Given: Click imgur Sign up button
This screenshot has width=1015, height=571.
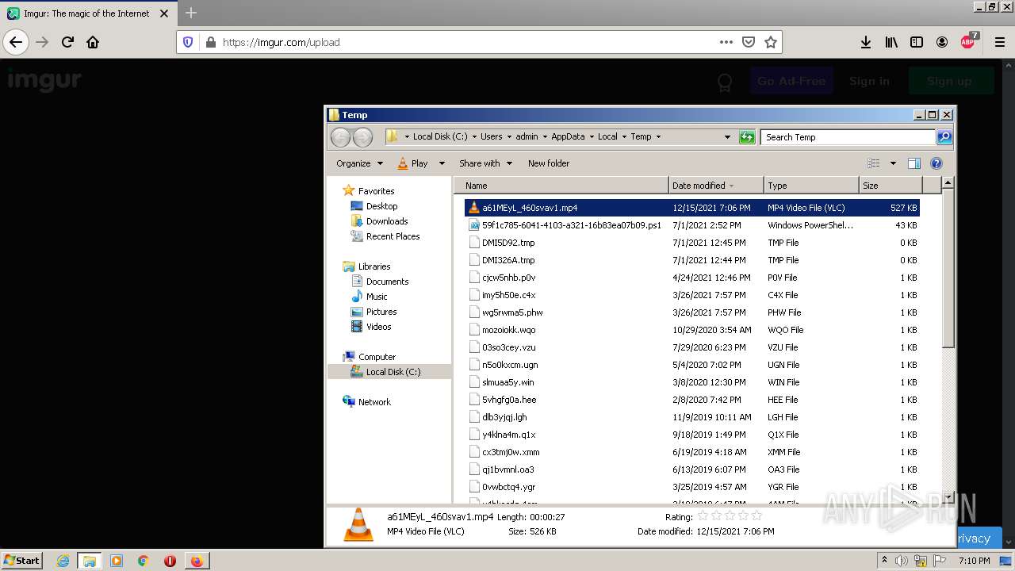Looking at the screenshot, I should [949, 81].
